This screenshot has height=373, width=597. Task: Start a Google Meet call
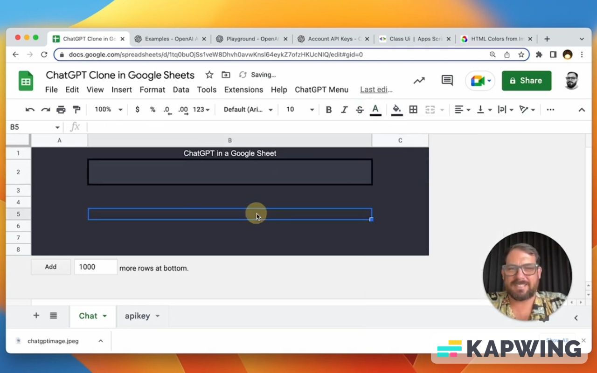pos(480,81)
